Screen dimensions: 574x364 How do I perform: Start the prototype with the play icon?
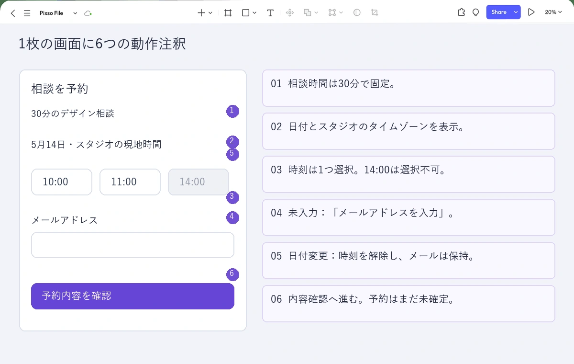tap(531, 12)
